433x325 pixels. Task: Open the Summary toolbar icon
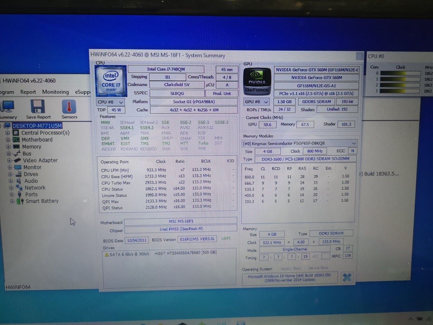(x=7, y=107)
